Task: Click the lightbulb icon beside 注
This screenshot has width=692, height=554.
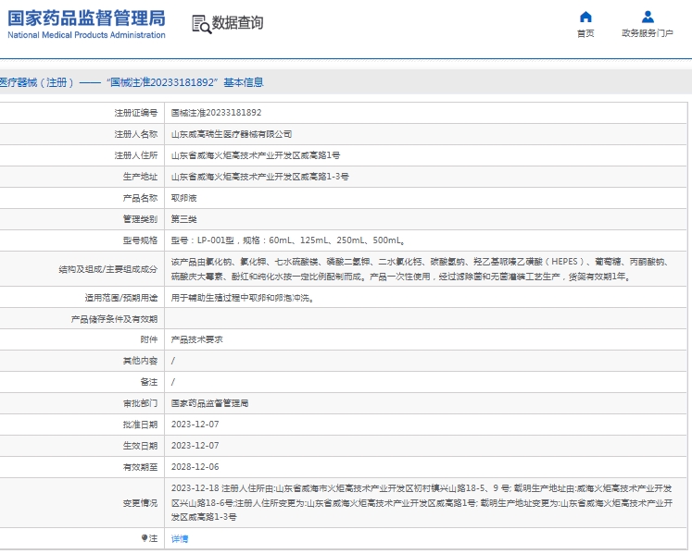Action: [x=144, y=538]
